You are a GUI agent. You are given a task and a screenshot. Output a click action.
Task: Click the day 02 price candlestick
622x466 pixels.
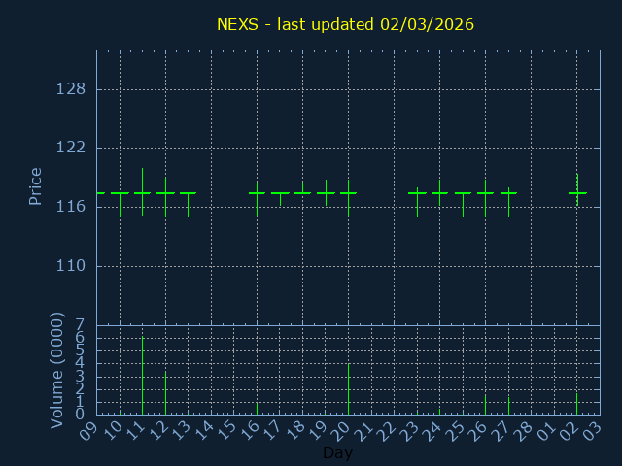(x=577, y=193)
